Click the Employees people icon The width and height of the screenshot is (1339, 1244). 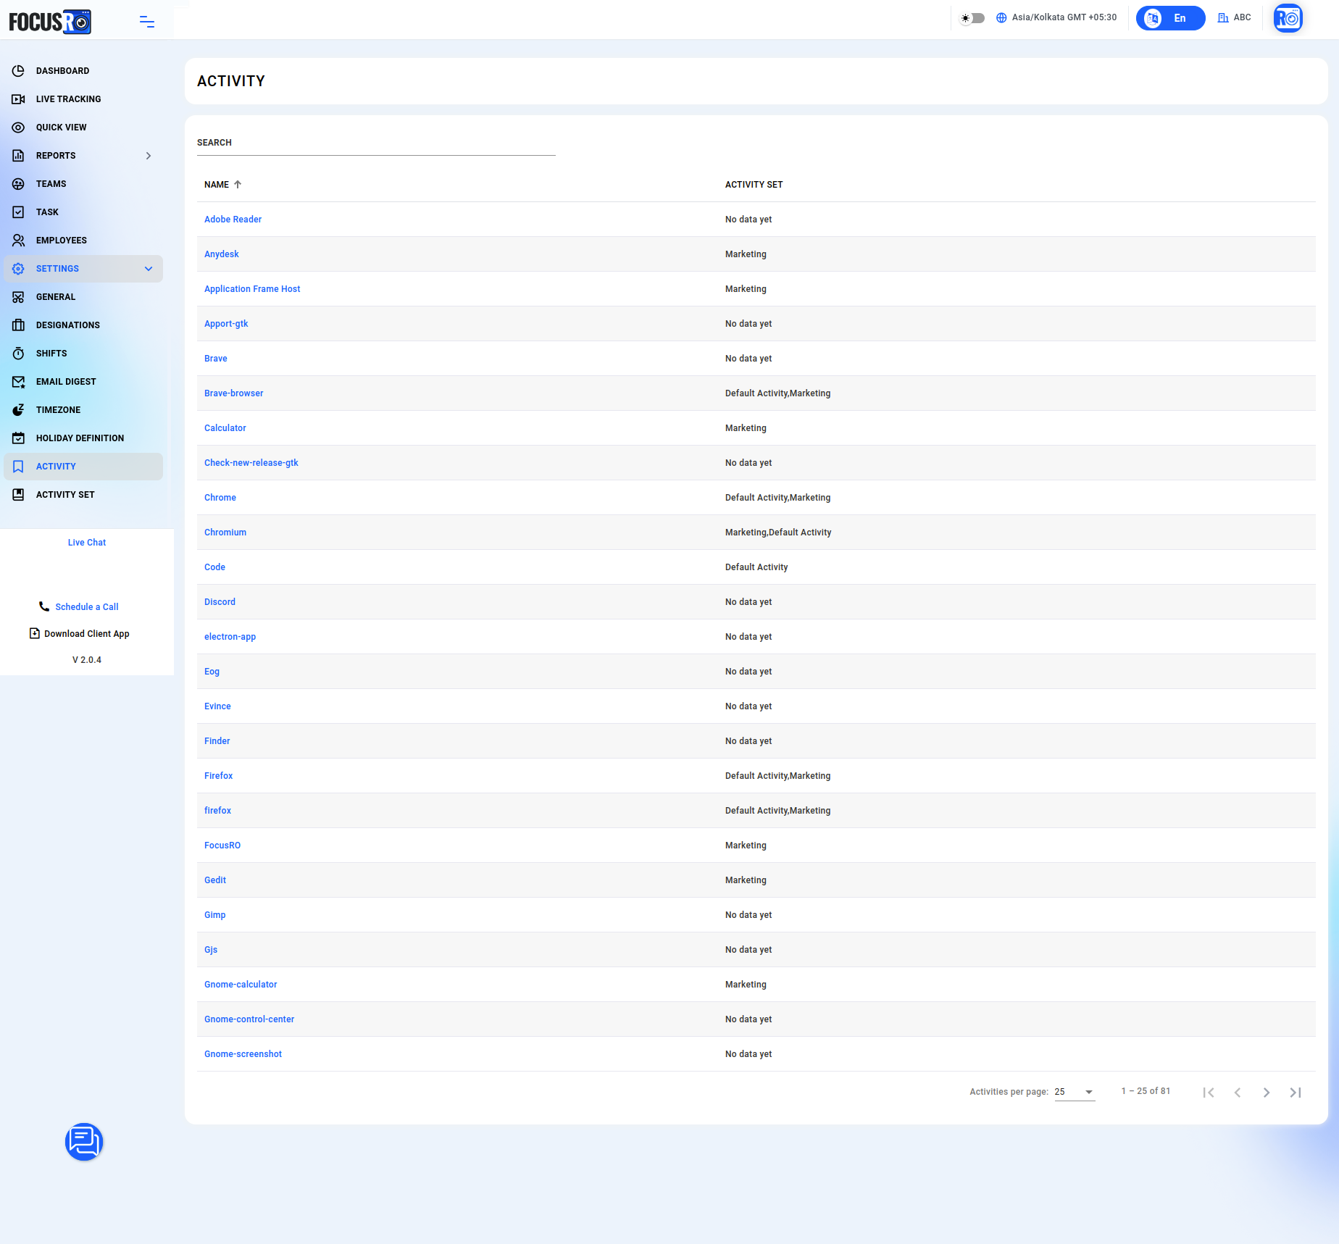click(19, 241)
